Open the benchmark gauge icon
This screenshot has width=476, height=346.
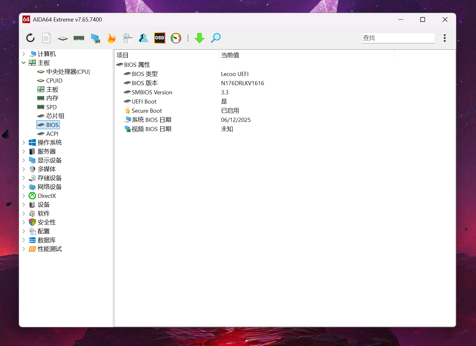tap(176, 38)
